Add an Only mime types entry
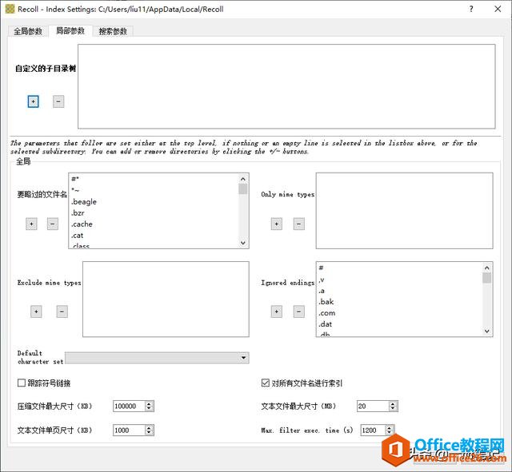 (277, 224)
